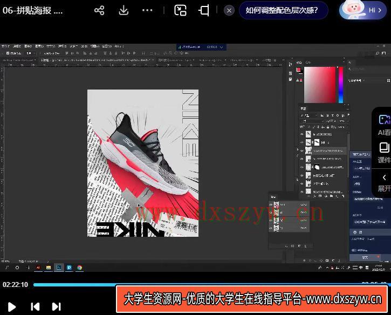Go to the previous video
The width and height of the screenshot is (391, 315).
click(35, 307)
